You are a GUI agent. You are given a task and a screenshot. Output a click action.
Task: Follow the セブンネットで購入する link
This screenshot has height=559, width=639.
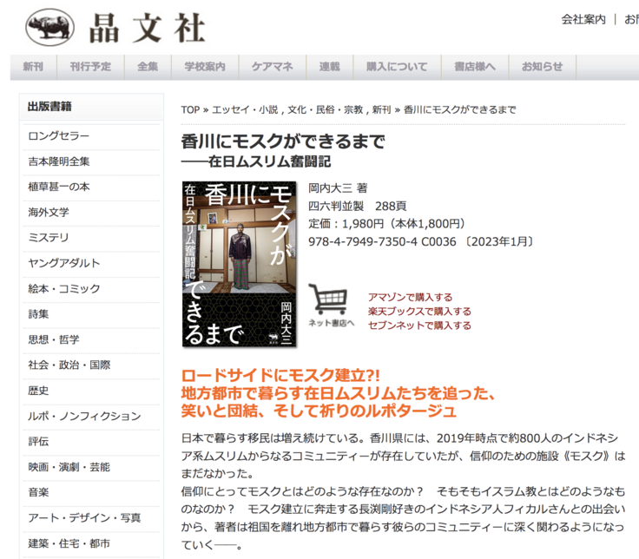pyautogui.click(x=419, y=326)
